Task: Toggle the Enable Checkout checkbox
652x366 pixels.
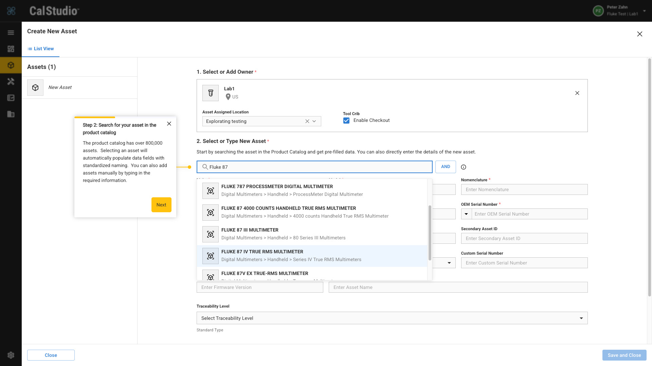Action: (346, 121)
